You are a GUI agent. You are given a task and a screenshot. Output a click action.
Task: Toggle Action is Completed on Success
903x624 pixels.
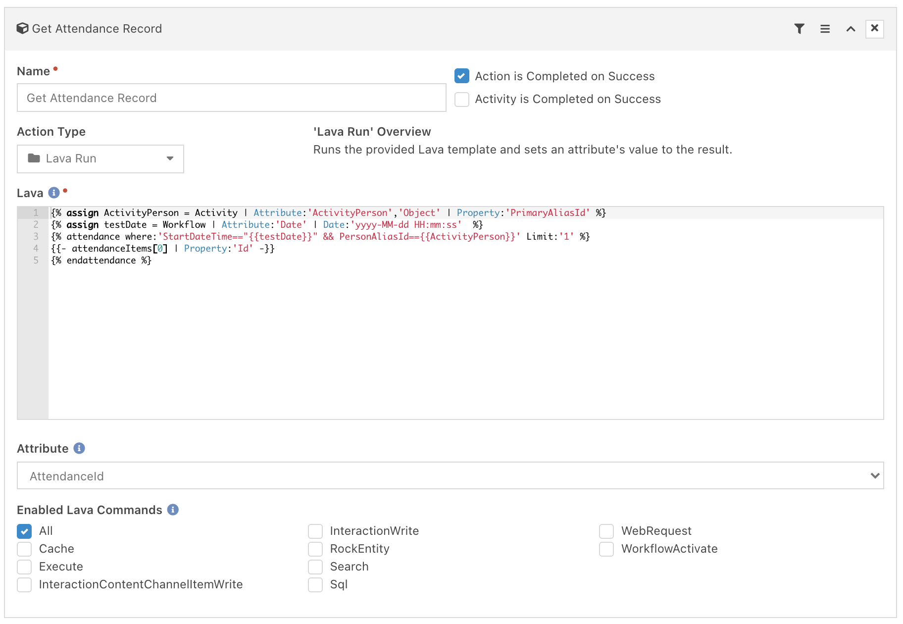pos(462,76)
